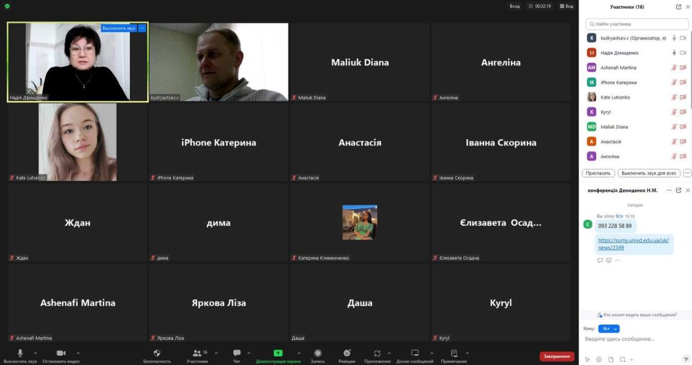The width and height of the screenshot is (692, 365).
Task: Click the Запись record icon
Action: pyautogui.click(x=318, y=353)
